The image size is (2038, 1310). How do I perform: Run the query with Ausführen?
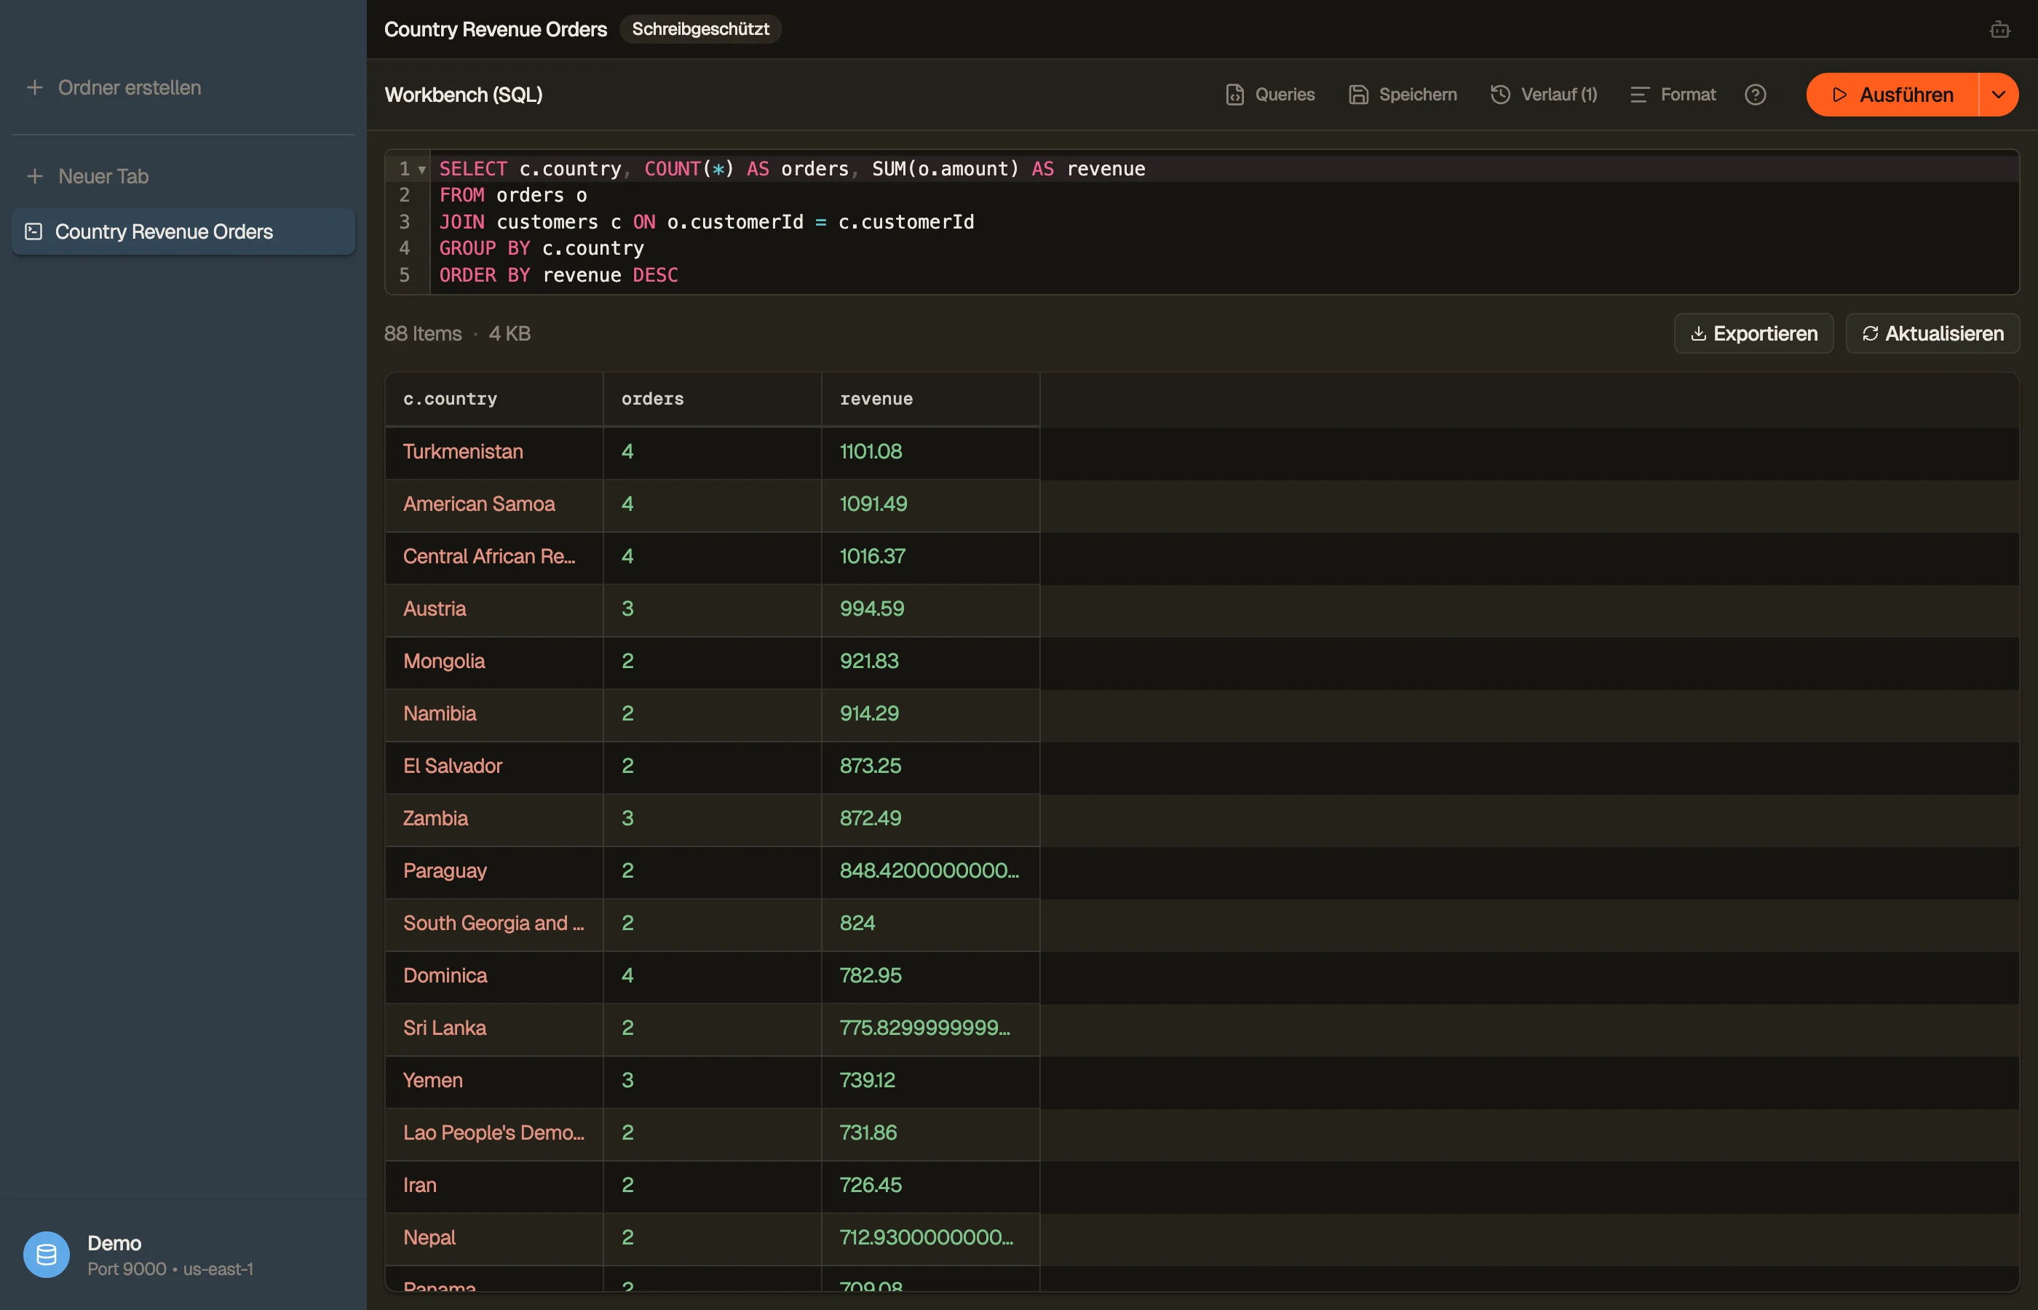1892,95
